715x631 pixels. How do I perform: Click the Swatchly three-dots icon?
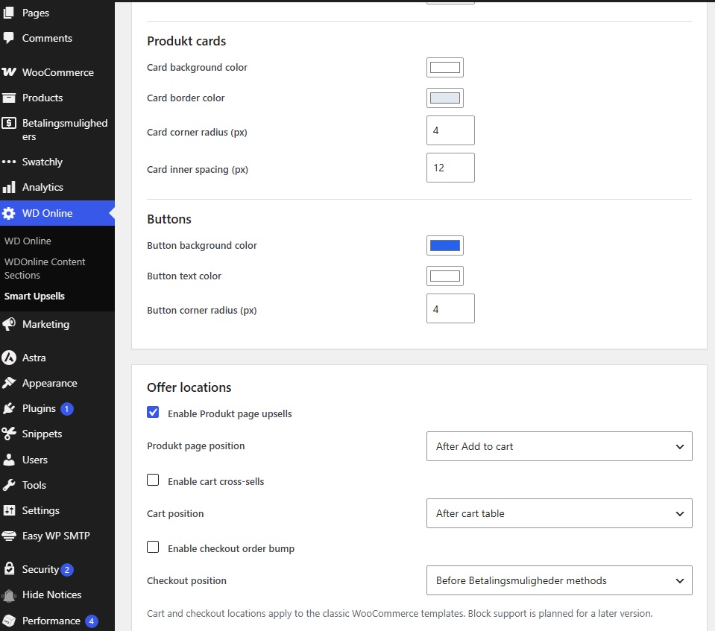click(9, 162)
